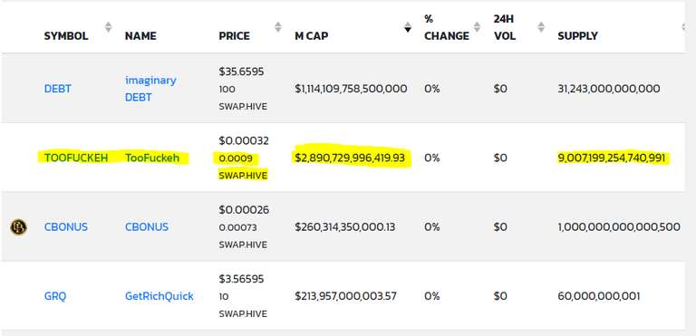The image size is (696, 336).
Task: Select market cap $213,957,000,003.57
Action: tap(346, 296)
